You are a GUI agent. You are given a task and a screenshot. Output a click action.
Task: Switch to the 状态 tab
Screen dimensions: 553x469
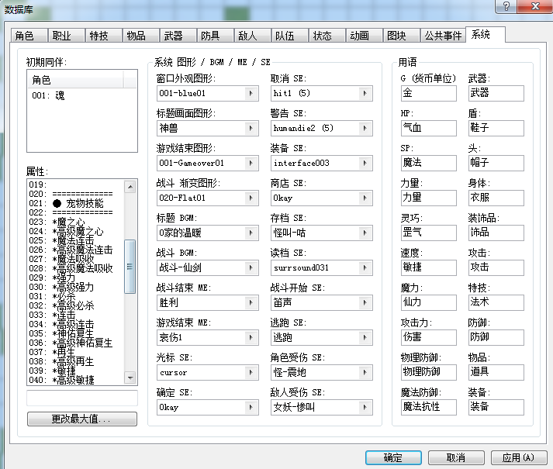(327, 36)
